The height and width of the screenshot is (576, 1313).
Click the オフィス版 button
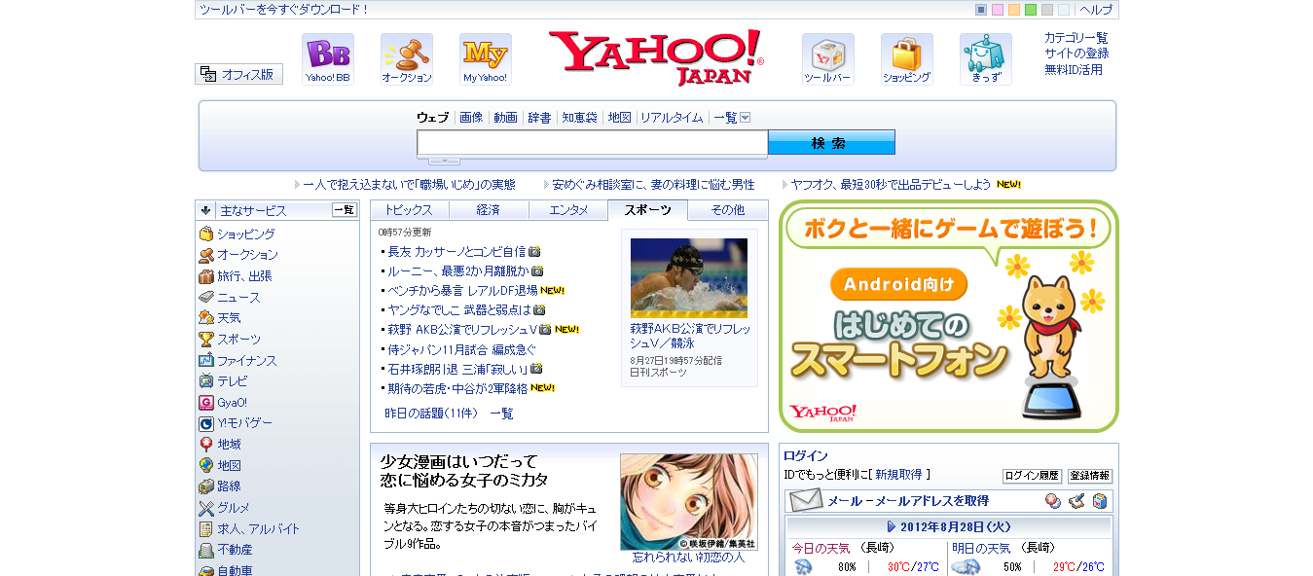coord(238,74)
